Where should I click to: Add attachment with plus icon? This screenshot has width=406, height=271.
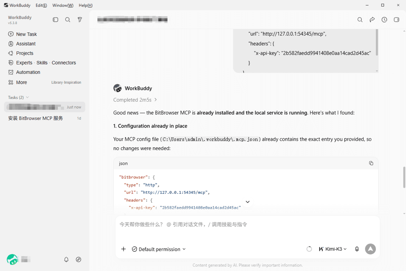(x=124, y=249)
